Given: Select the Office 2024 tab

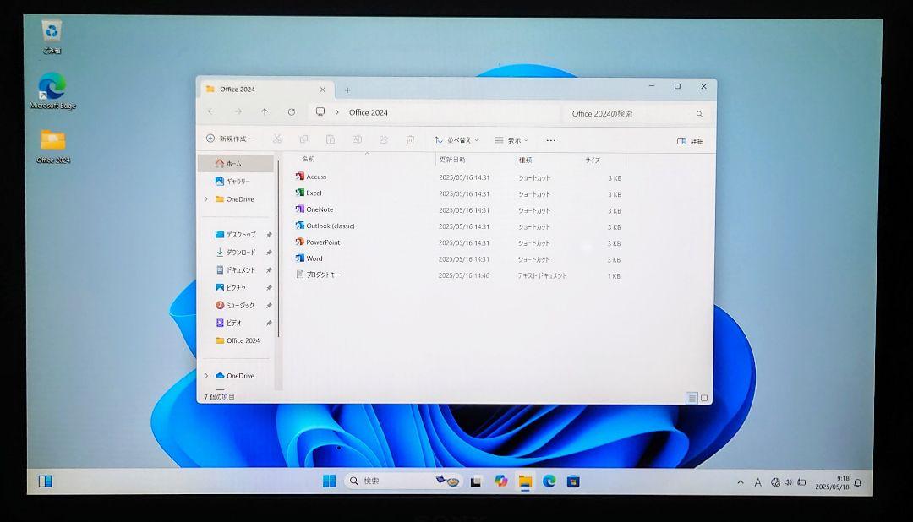Looking at the screenshot, I should (x=267, y=89).
